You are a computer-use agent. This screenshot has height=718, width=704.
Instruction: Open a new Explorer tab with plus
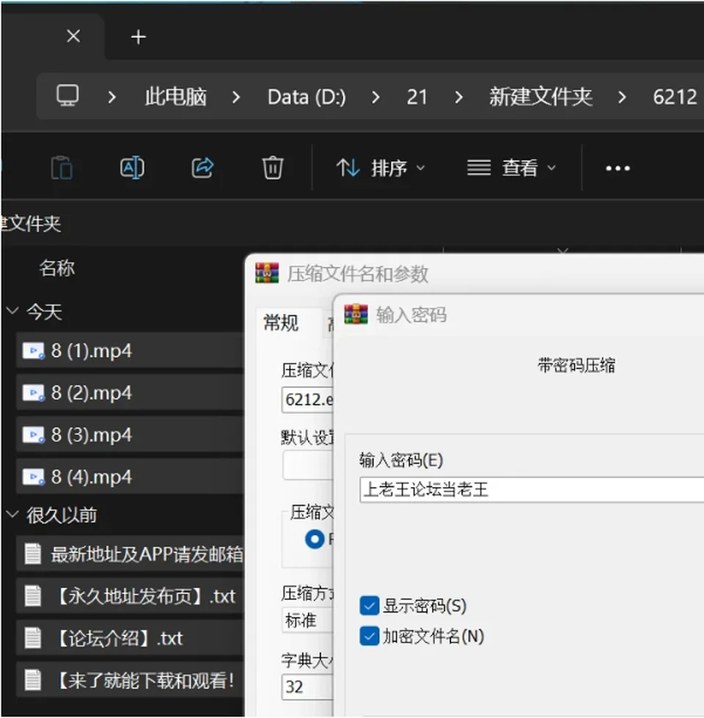[139, 37]
